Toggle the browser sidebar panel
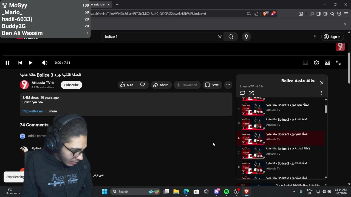 click(x=318, y=14)
